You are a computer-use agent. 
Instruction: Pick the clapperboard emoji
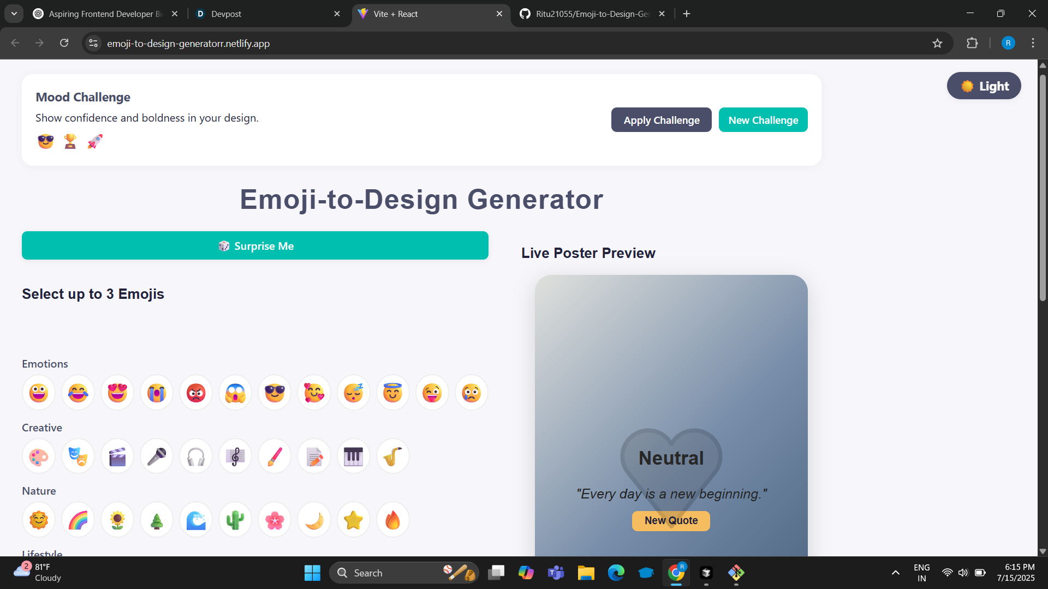[117, 456]
